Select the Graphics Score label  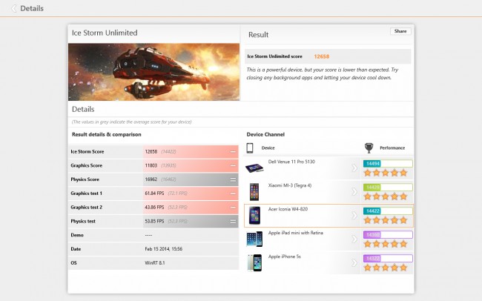coord(86,165)
